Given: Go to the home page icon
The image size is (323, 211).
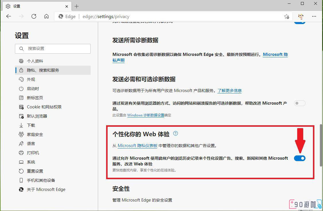Looking at the screenshot, I should [x=46, y=16].
